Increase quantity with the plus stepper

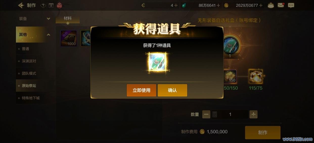253,114
